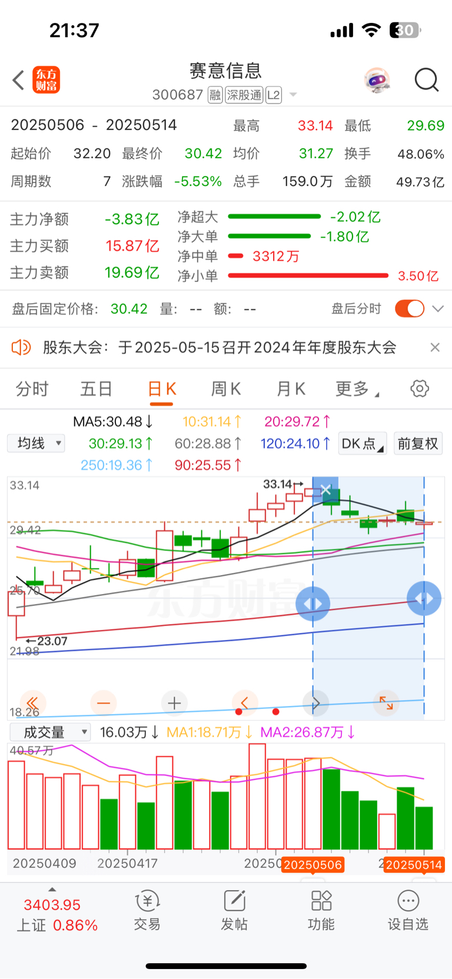Image resolution: width=452 pixels, height=979 pixels.
Task: Switch to the 周K tab
Action: (226, 389)
